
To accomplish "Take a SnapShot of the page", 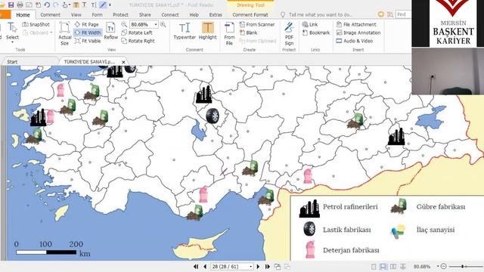I will 36,24.
